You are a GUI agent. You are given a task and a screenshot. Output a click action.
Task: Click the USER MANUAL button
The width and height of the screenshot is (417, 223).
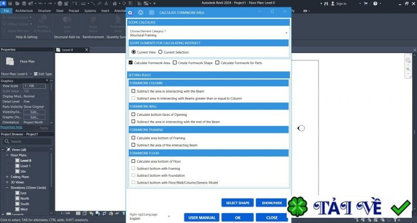[x=202, y=217]
